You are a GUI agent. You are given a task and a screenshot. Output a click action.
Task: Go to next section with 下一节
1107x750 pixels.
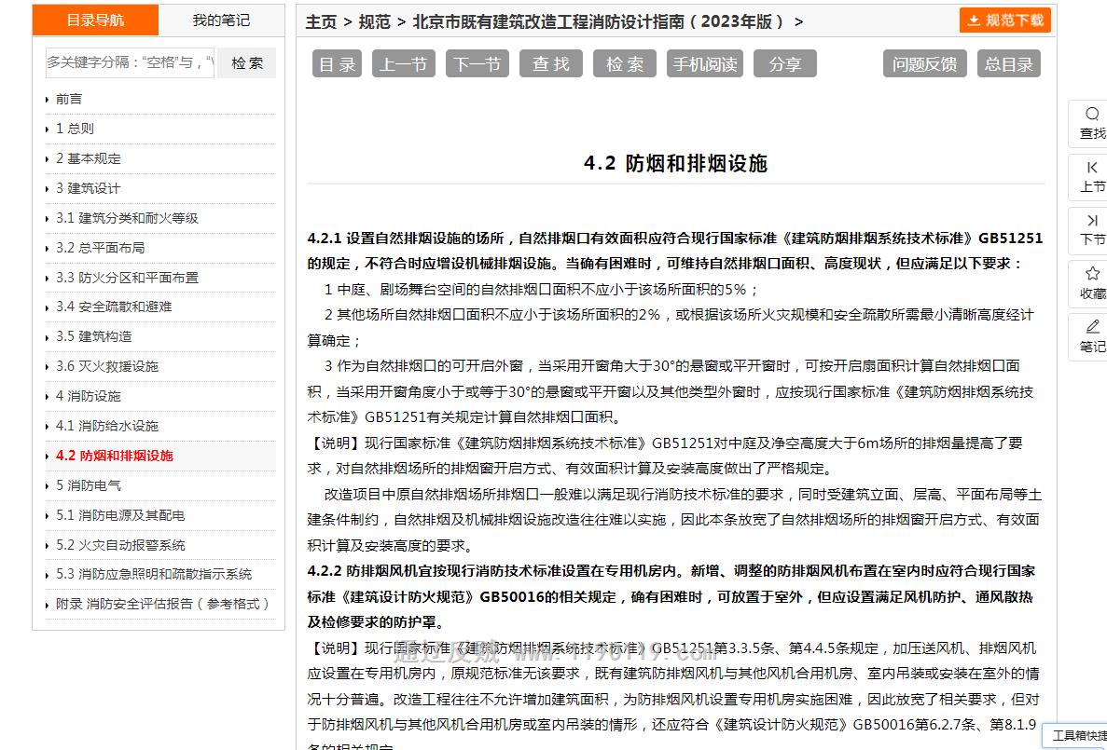(477, 64)
